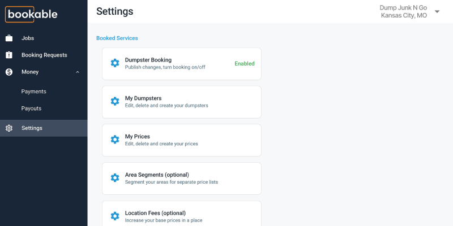Click the Booked Services section link

coord(117,38)
